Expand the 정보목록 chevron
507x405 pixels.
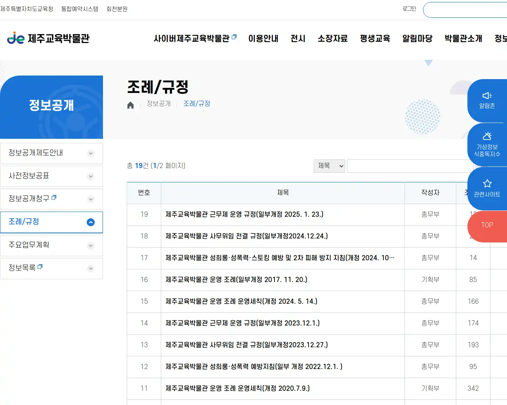[x=91, y=269]
